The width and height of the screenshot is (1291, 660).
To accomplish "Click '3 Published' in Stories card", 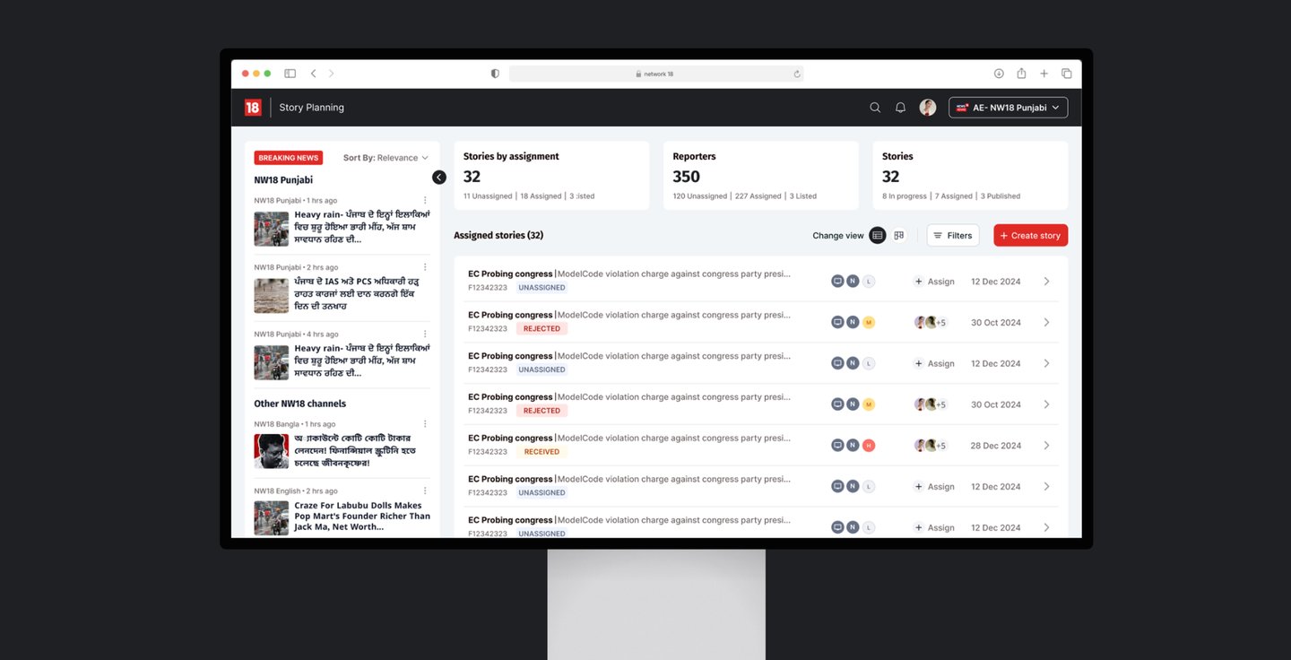I will [x=1000, y=196].
